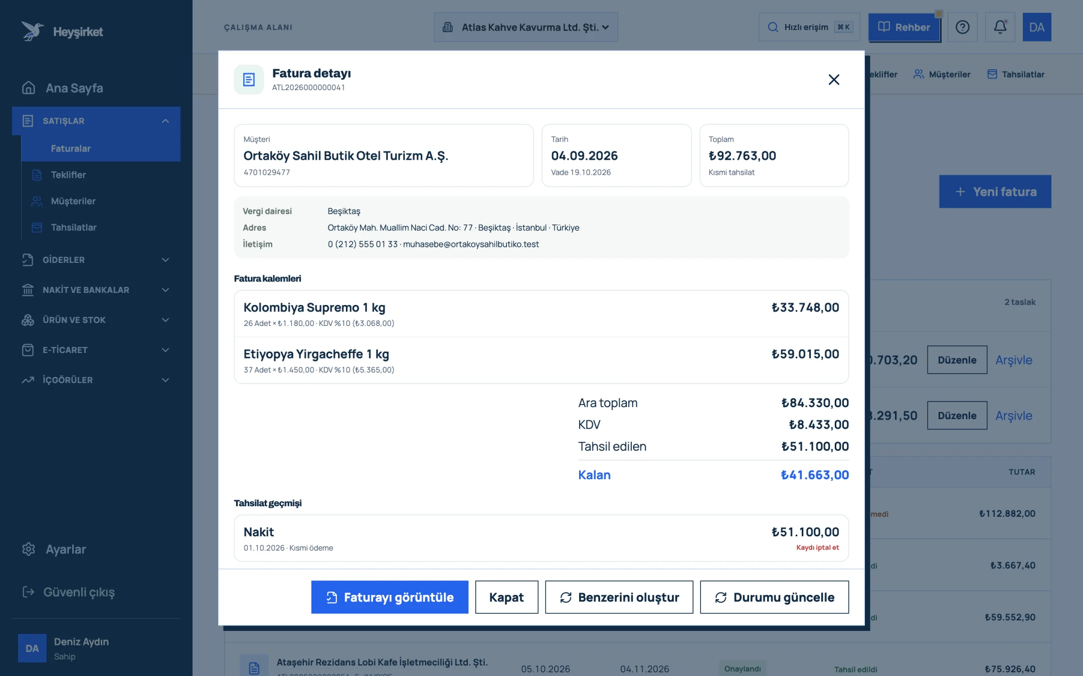The width and height of the screenshot is (1083, 676).
Task: Click Yeni fatura button behind the dialog
Action: click(995, 191)
